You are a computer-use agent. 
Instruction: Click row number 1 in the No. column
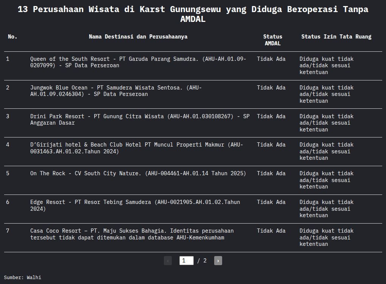(8, 59)
